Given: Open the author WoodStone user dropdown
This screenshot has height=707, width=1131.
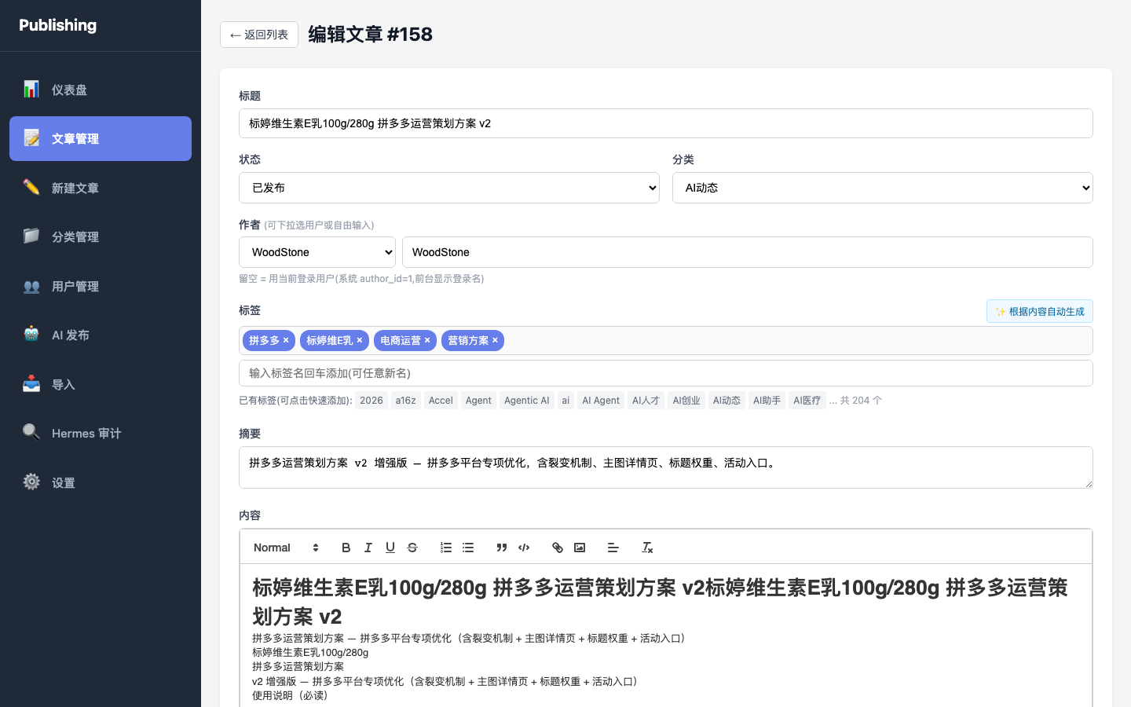Looking at the screenshot, I should click(317, 252).
